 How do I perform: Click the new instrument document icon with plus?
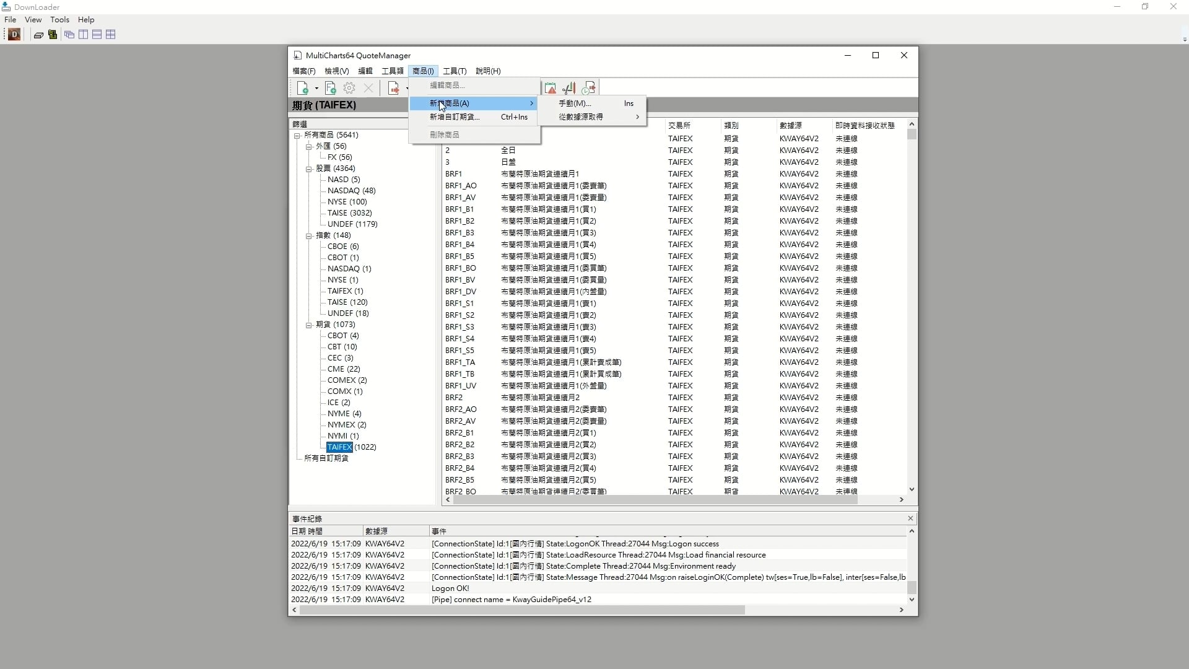tap(303, 89)
